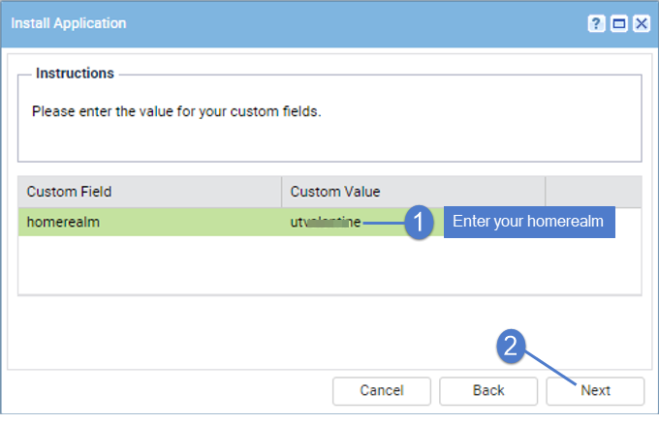Click divider between Custom Field and Custom Value headers
Image resolution: width=659 pixels, height=424 pixels.
coord(282,192)
